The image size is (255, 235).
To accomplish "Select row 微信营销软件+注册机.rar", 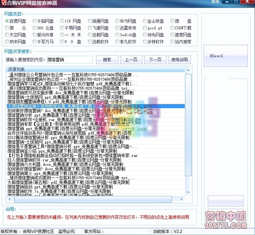I will [96, 120].
